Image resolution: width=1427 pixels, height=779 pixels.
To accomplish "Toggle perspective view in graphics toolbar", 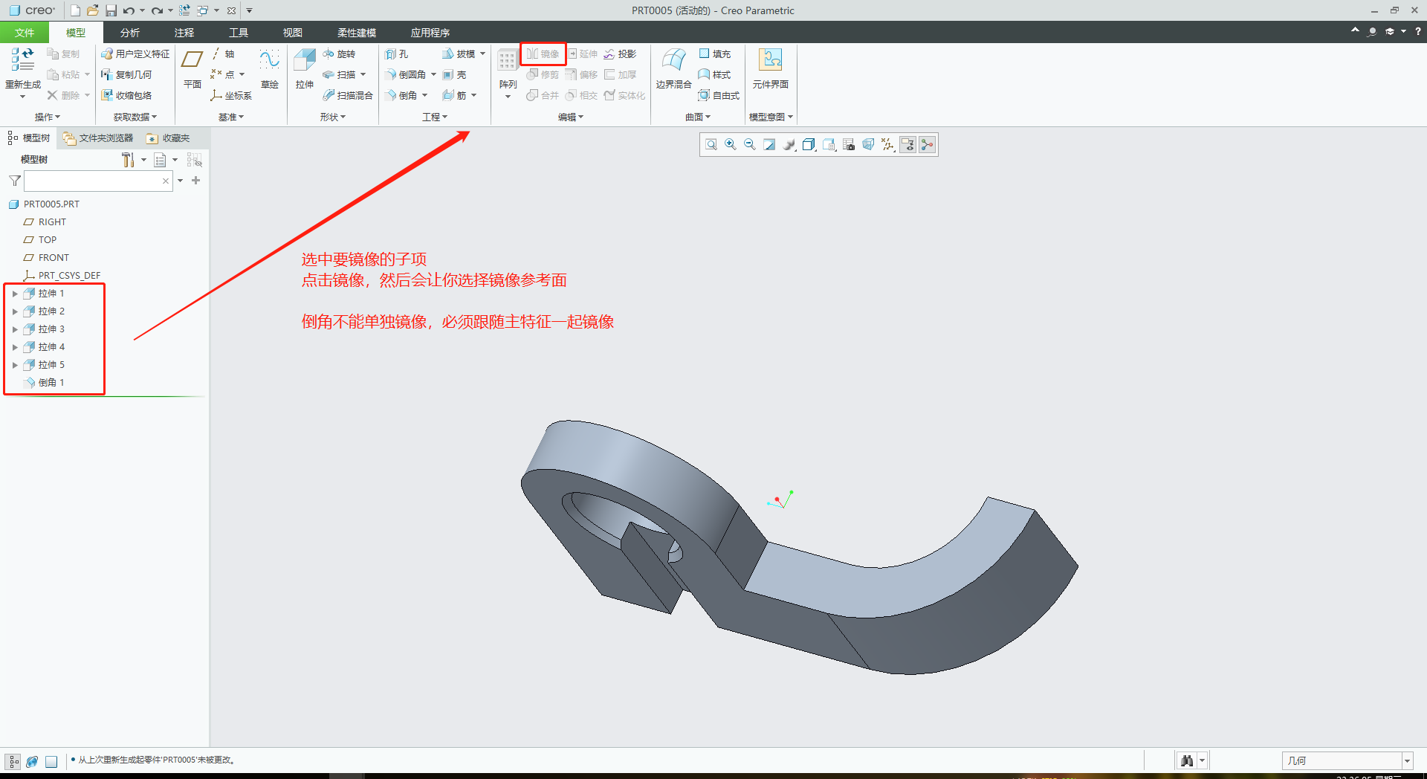I will (868, 145).
